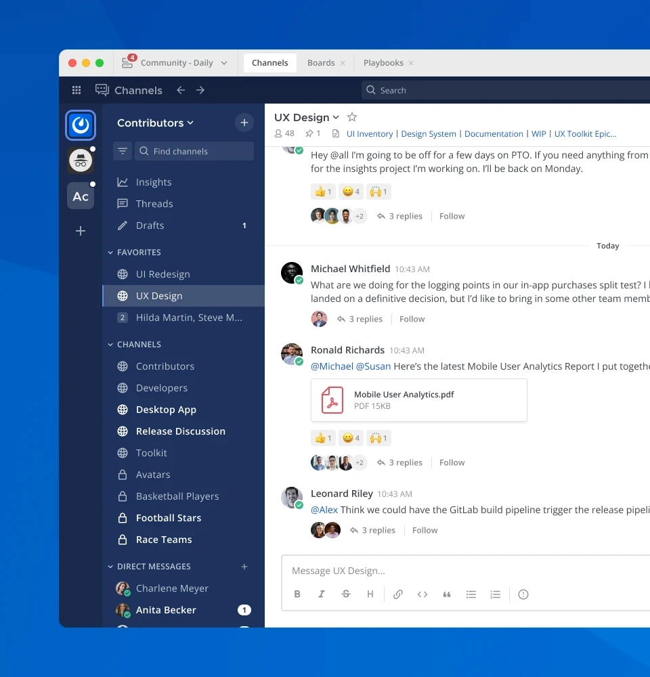Toggle raised hands reaction on PTO message
650x677 pixels.
click(378, 192)
